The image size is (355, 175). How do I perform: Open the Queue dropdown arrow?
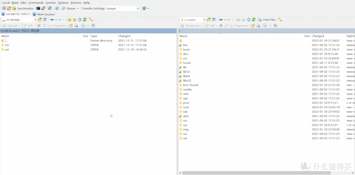click(78, 9)
